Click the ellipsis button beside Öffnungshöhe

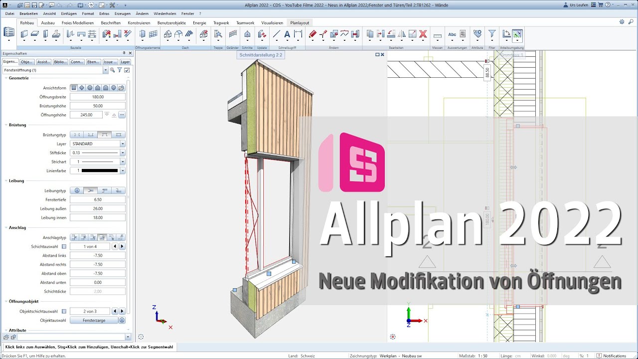point(122,115)
